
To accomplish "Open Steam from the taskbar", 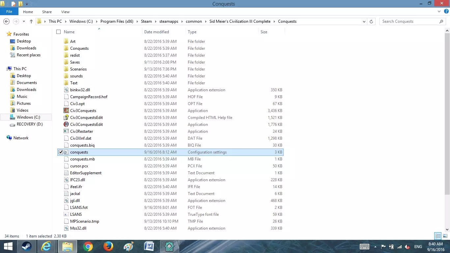I will (x=27, y=246).
